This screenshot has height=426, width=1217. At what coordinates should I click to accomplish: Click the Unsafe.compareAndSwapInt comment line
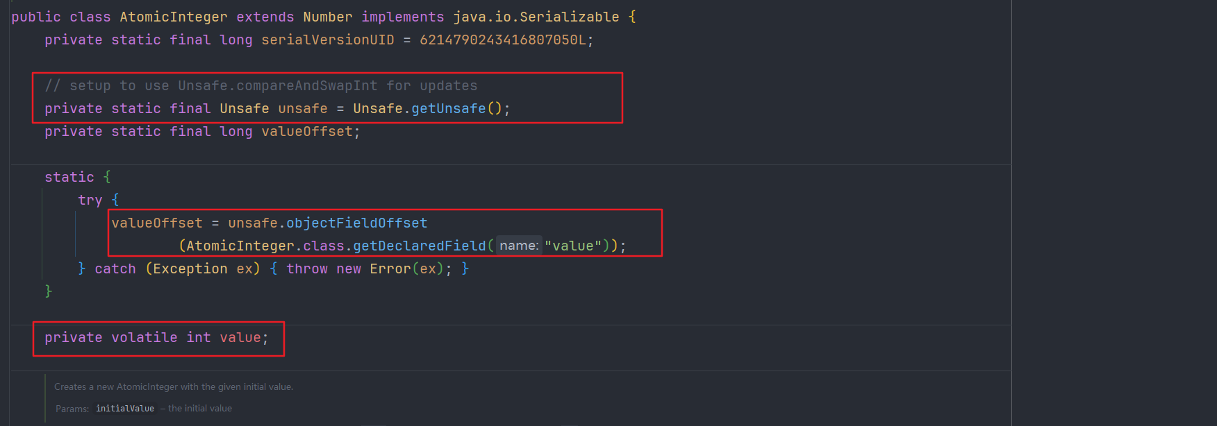(x=260, y=85)
